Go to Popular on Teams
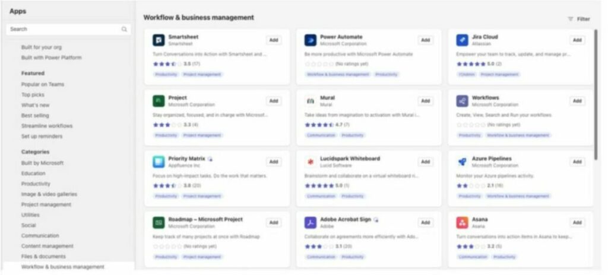Screen dimensions: 608x275 [44, 84]
